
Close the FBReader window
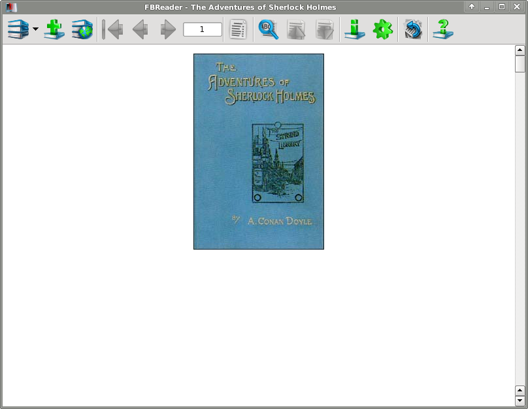517,7
